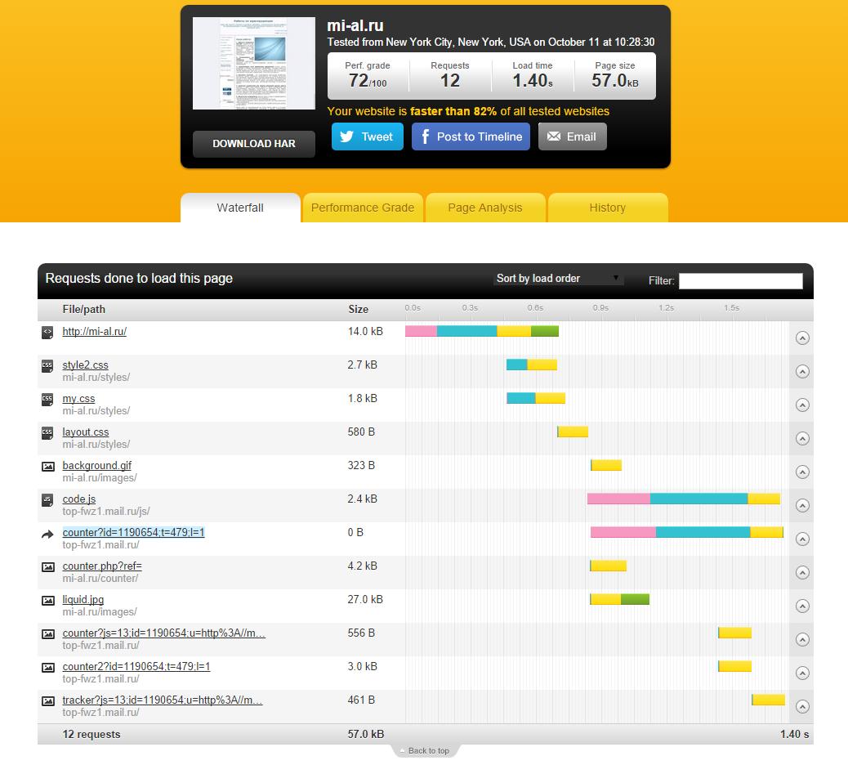Image resolution: width=848 pixels, height=774 pixels.
Task: Click the Requests count value 12
Action: coord(450,81)
